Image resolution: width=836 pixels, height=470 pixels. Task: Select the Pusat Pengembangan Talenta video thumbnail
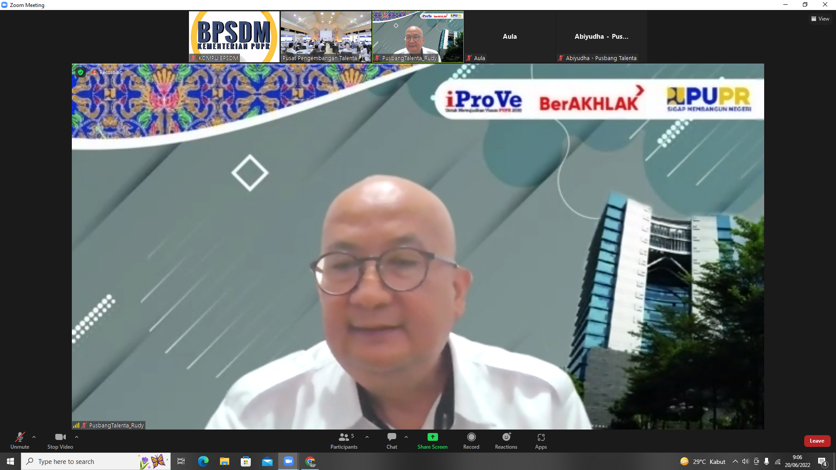[x=326, y=37]
